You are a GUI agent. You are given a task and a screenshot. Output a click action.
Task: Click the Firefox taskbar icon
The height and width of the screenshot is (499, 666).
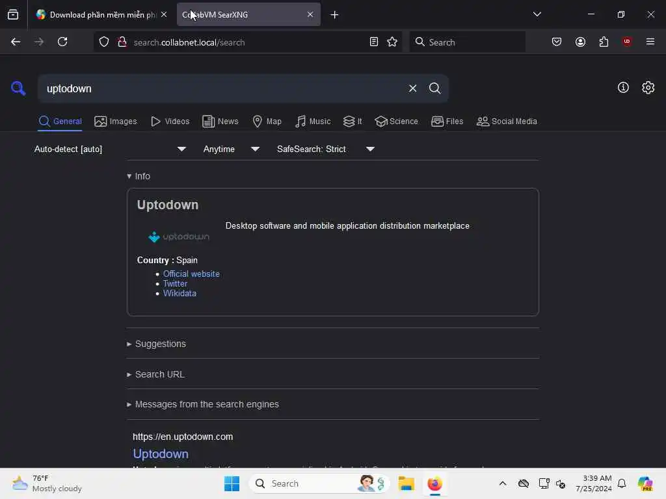click(x=434, y=483)
